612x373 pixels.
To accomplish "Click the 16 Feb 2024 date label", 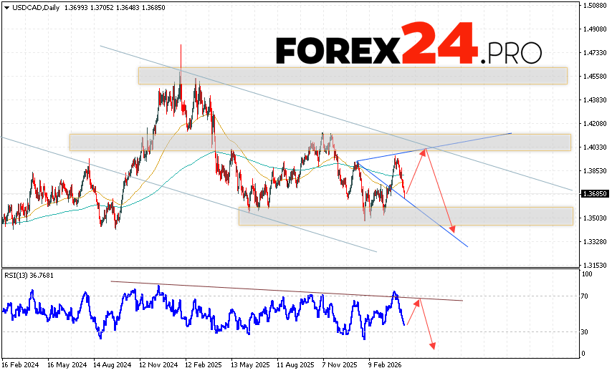I will (x=21, y=364).
